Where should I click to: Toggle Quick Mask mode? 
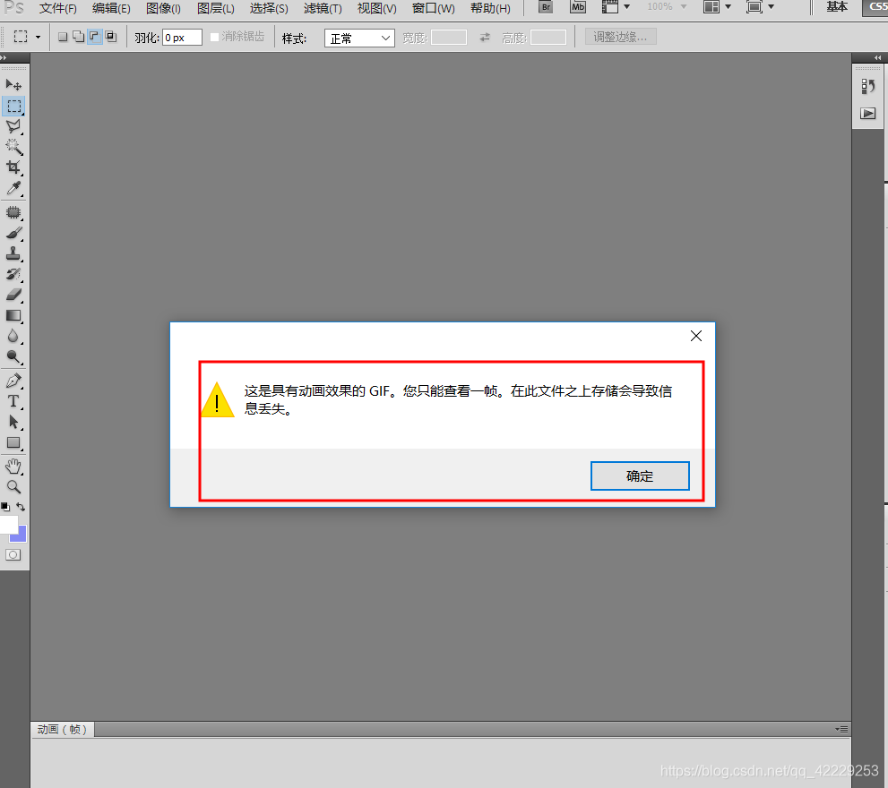[x=13, y=555]
